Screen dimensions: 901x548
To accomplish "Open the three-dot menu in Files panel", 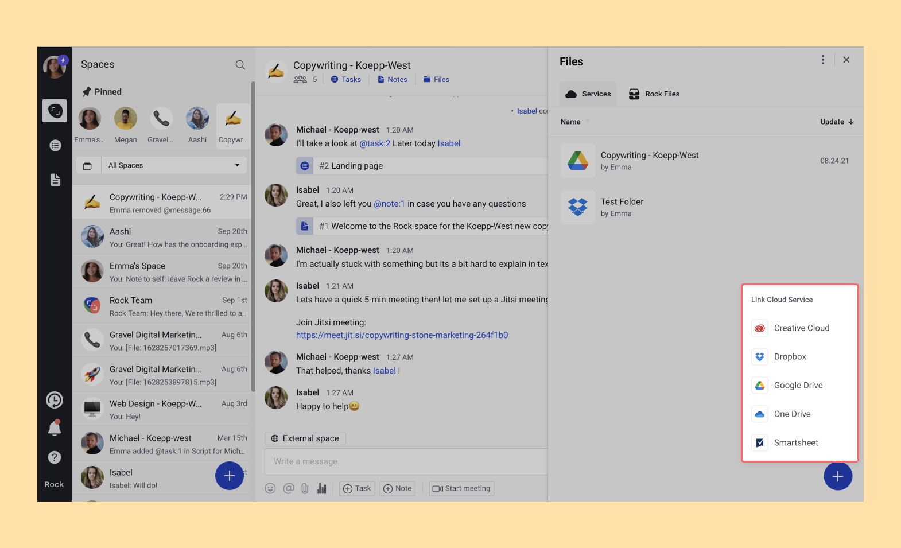I will click(822, 60).
